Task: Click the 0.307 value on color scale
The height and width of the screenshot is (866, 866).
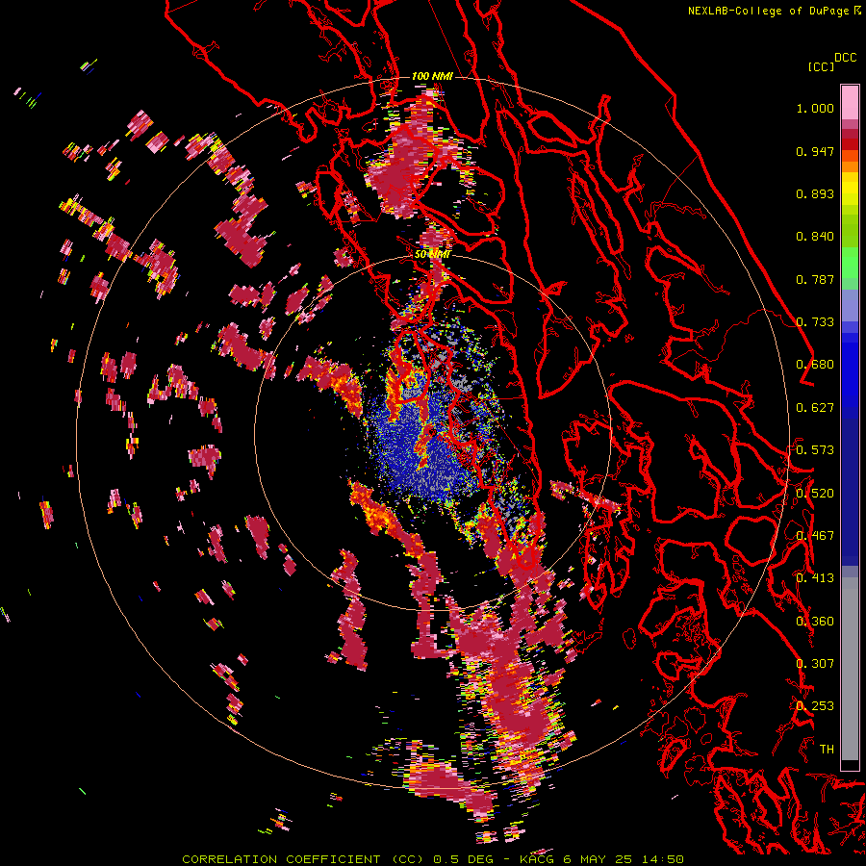Action: (x=815, y=664)
